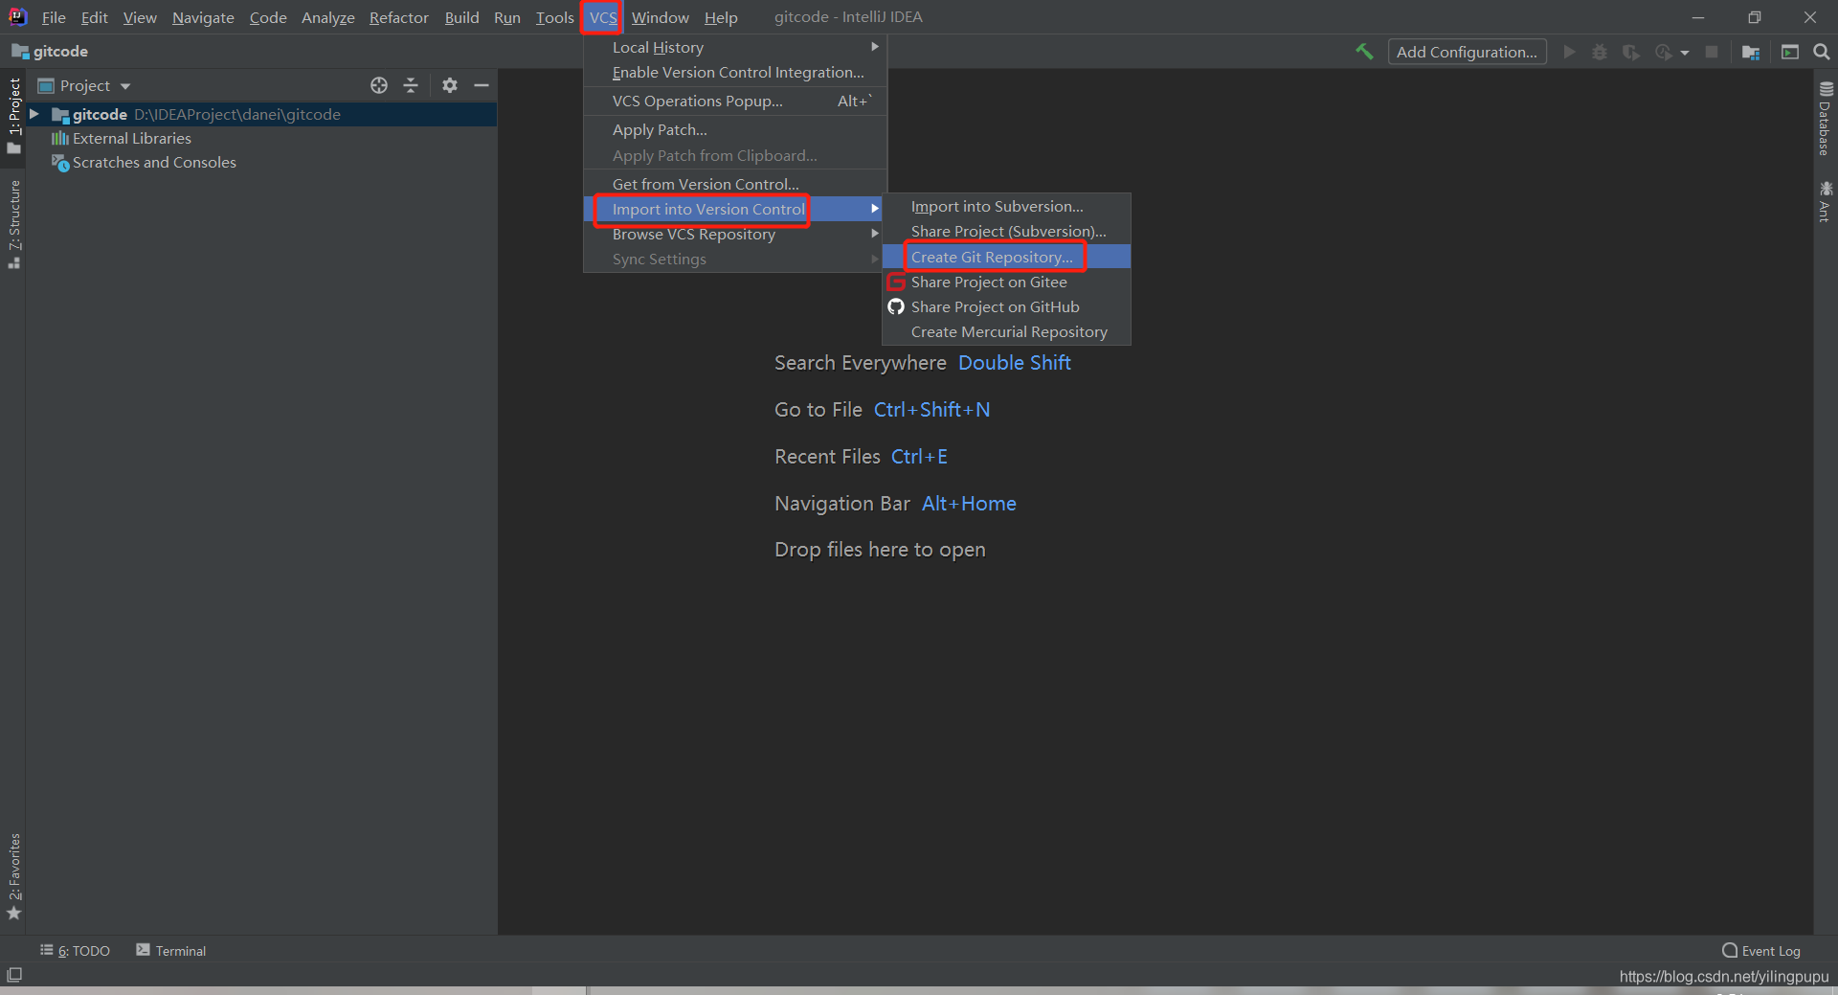The height and width of the screenshot is (995, 1838).
Task: Open the profiler run dropdown arrow in toolbar
Action: [1685, 53]
